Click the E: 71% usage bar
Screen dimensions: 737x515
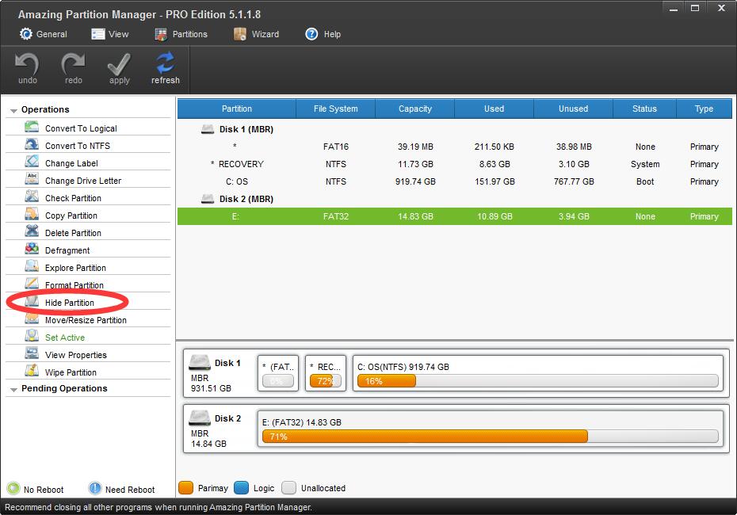coord(491,437)
